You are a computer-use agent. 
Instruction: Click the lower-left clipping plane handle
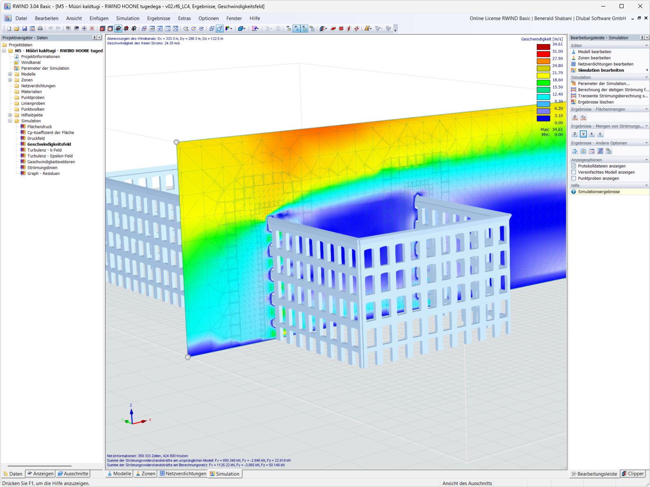click(x=188, y=357)
